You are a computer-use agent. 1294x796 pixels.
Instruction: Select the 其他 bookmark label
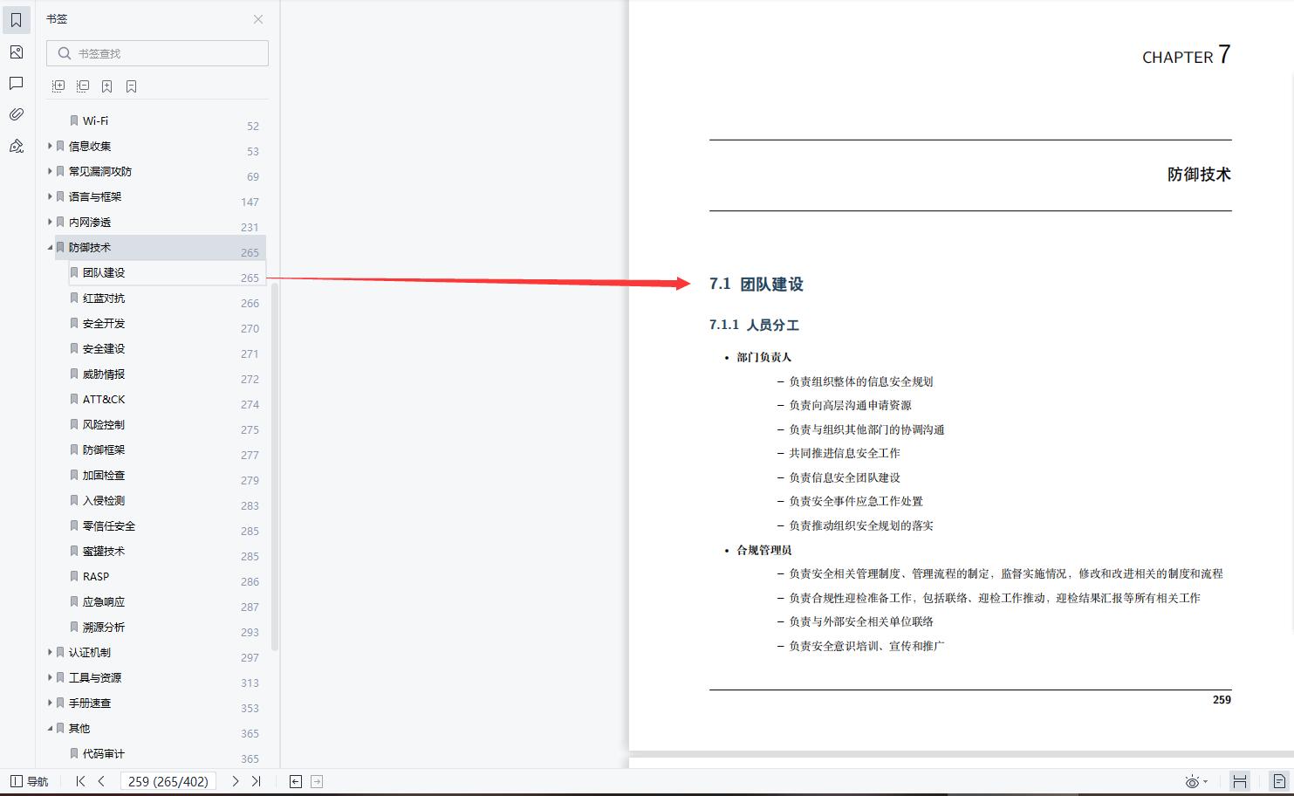tap(79, 728)
